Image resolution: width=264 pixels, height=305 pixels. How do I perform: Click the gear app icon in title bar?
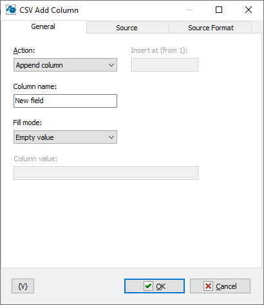(x=11, y=10)
